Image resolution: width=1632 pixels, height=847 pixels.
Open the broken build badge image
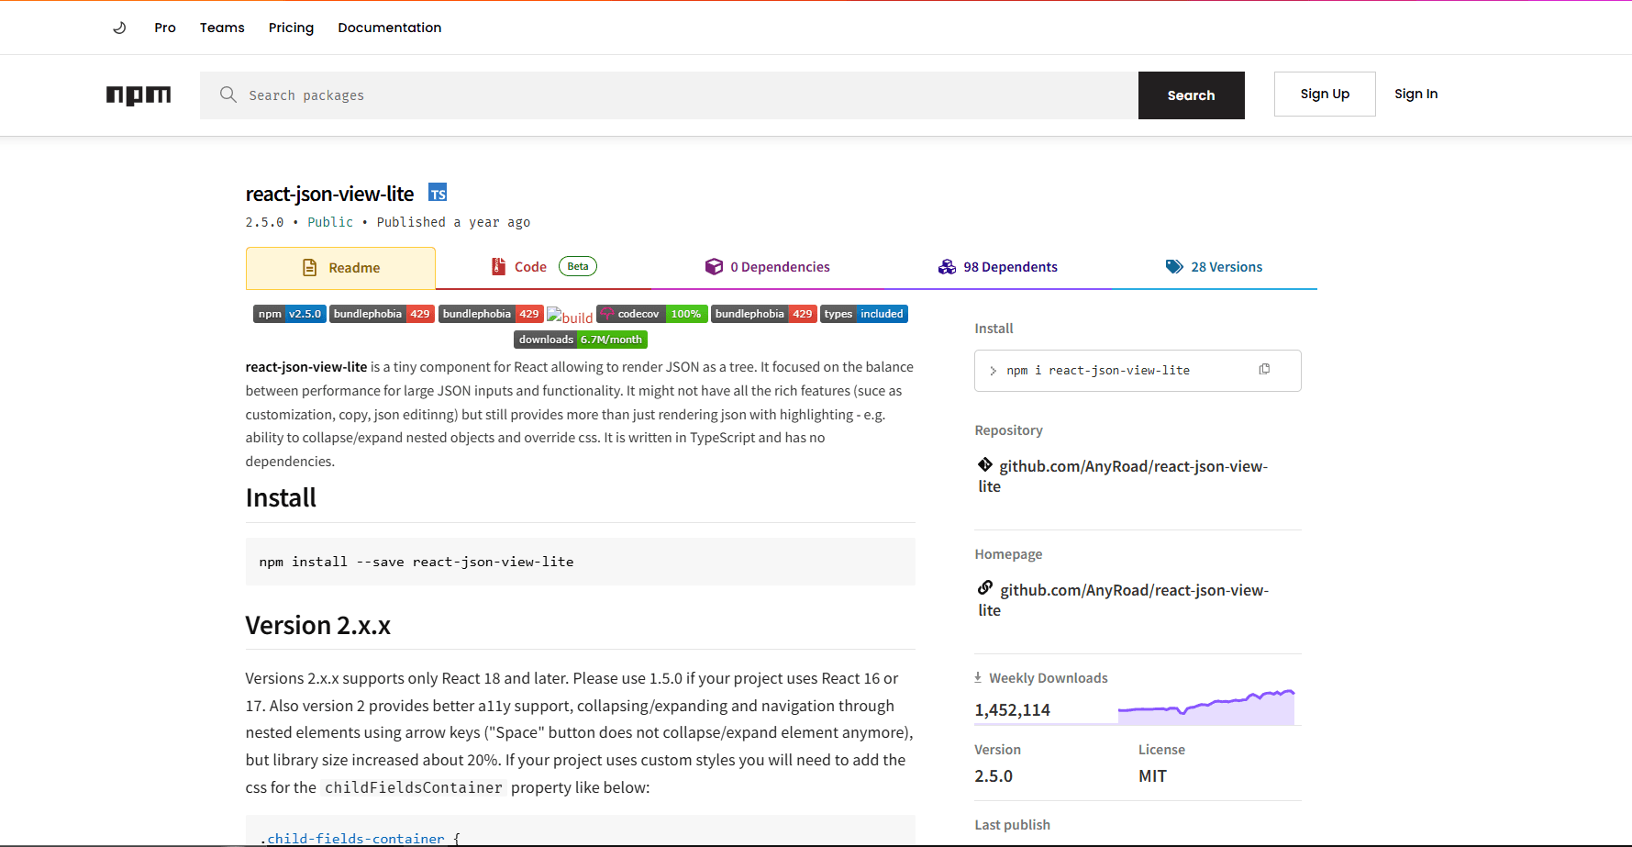[x=570, y=317]
